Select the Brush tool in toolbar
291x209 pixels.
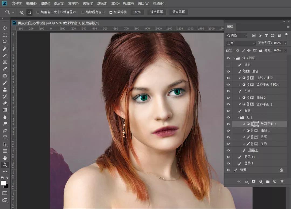tap(5, 83)
